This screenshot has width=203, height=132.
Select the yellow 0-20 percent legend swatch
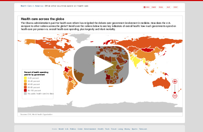25,78
